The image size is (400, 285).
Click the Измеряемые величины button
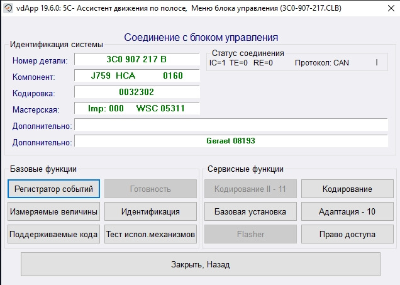tap(53, 211)
